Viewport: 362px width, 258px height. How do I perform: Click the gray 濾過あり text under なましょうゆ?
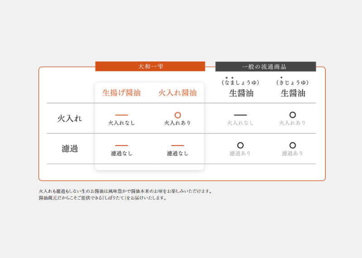(240, 153)
